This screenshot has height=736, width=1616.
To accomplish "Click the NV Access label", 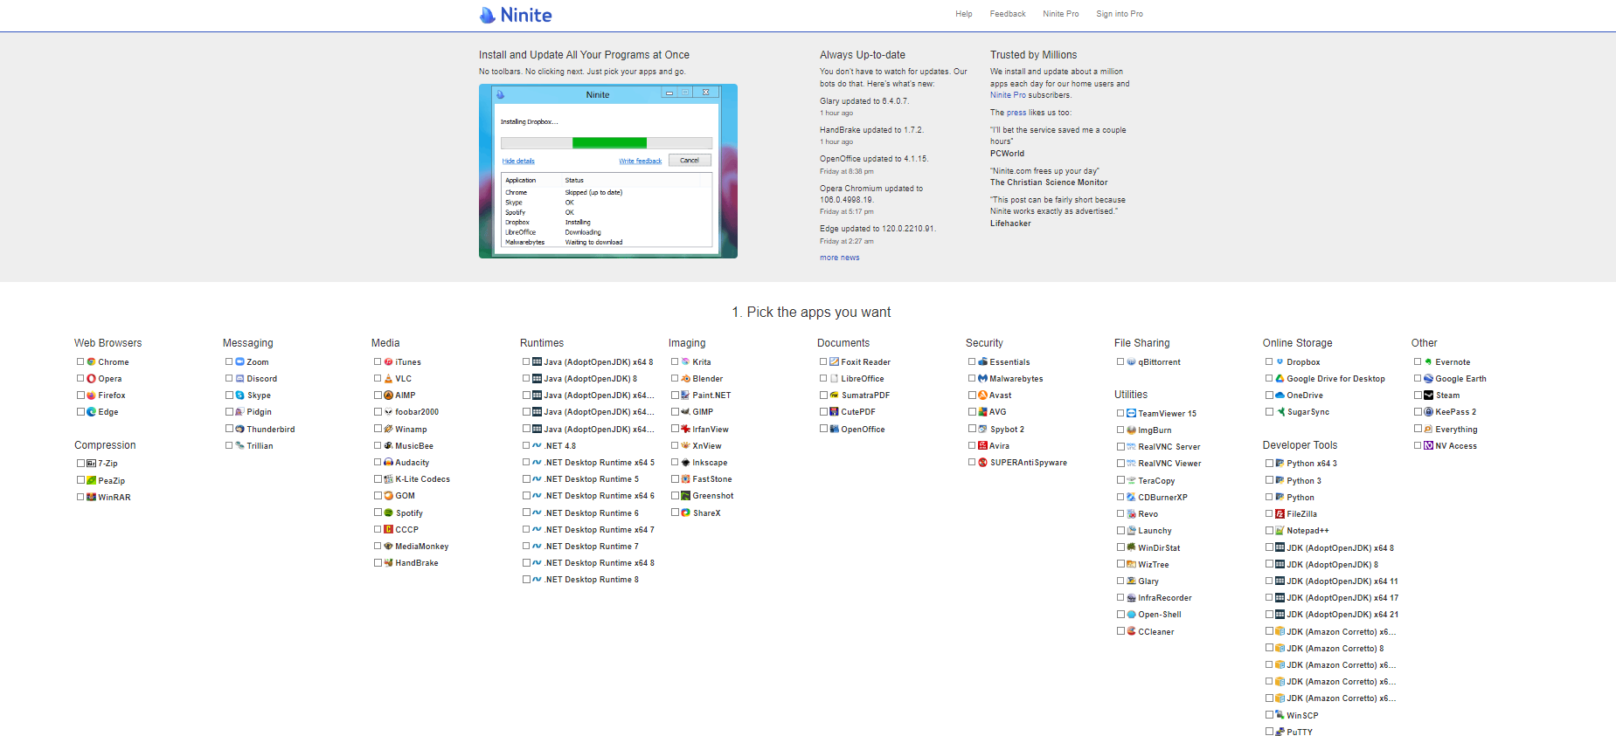I will [x=1456, y=446].
